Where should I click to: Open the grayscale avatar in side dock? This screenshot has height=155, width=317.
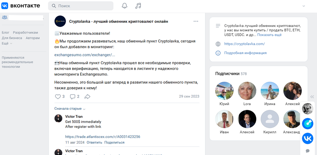coord(308,108)
